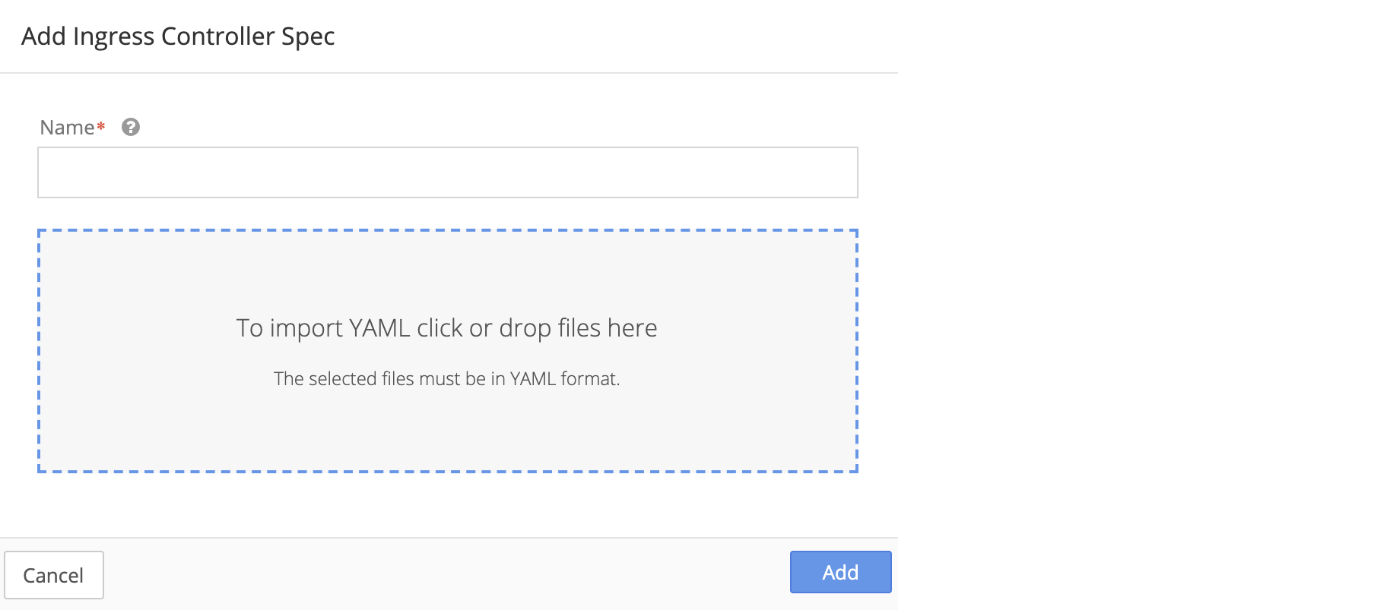Image resolution: width=1390 pixels, height=610 pixels.
Task: Click the 'To import YAML click or drop files here' text
Action: click(447, 328)
